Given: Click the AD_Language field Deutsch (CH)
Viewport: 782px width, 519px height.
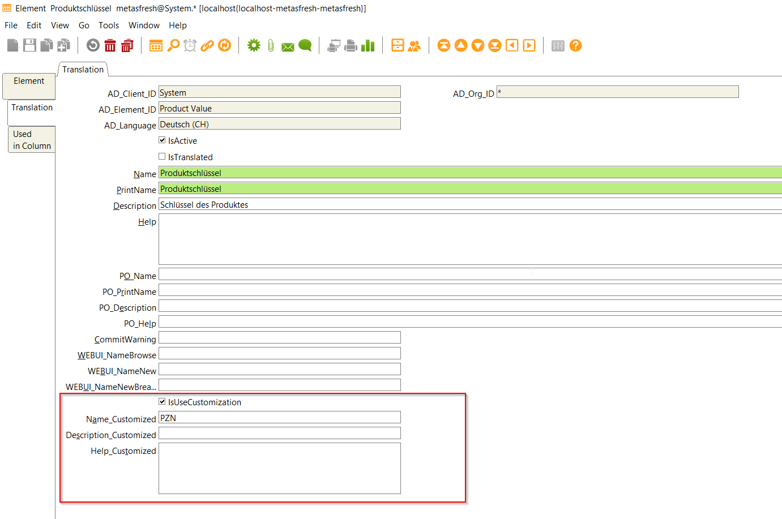Looking at the screenshot, I should click(x=280, y=124).
